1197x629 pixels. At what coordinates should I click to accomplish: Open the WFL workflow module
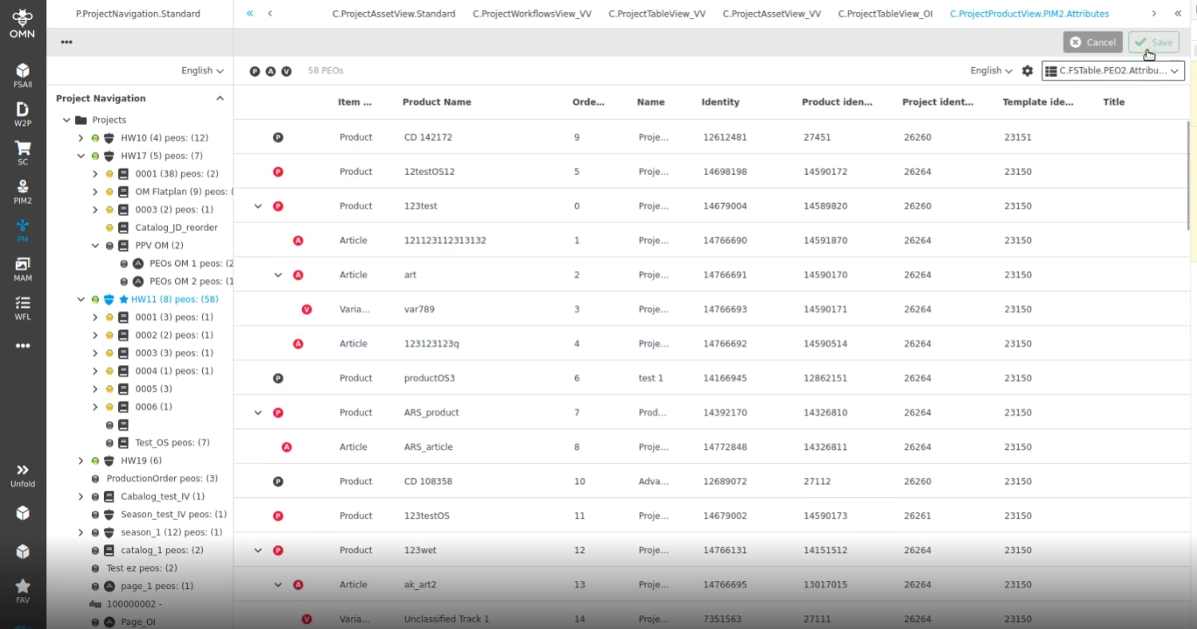pos(22,307)
